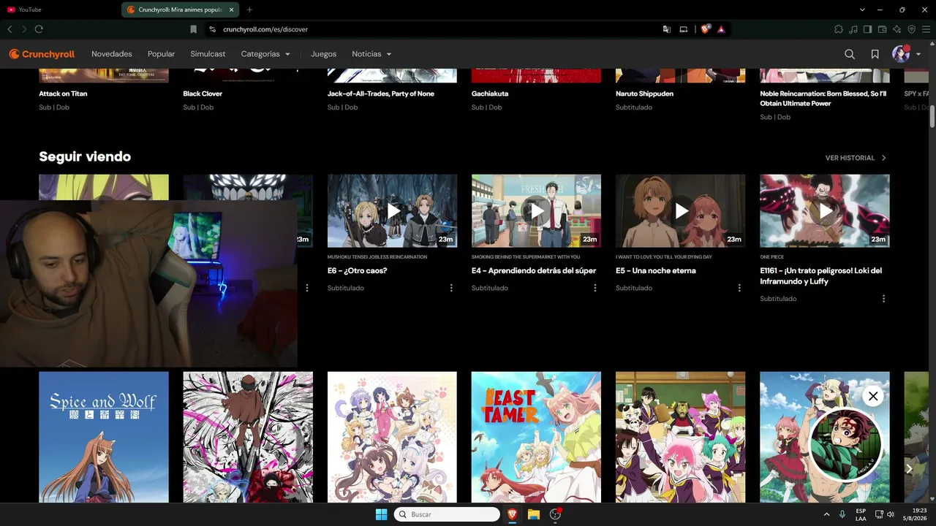Open the browser hamburger menu
The image size is (936, 526).
(x=926, y=29)
